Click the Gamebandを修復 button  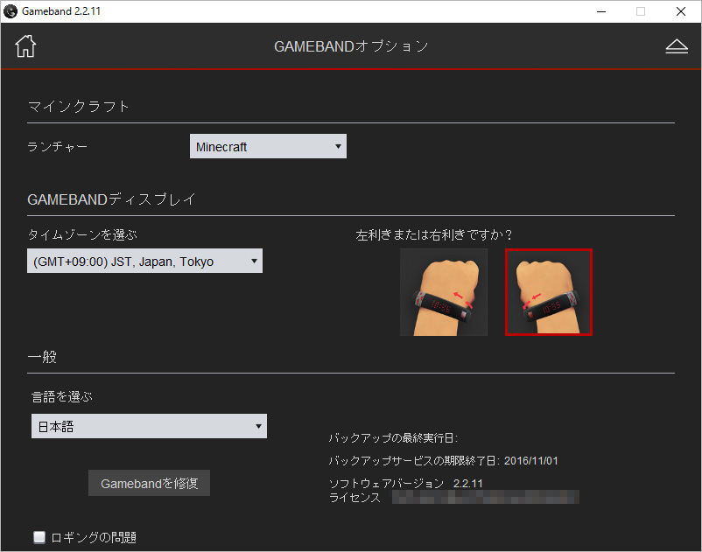149,483
